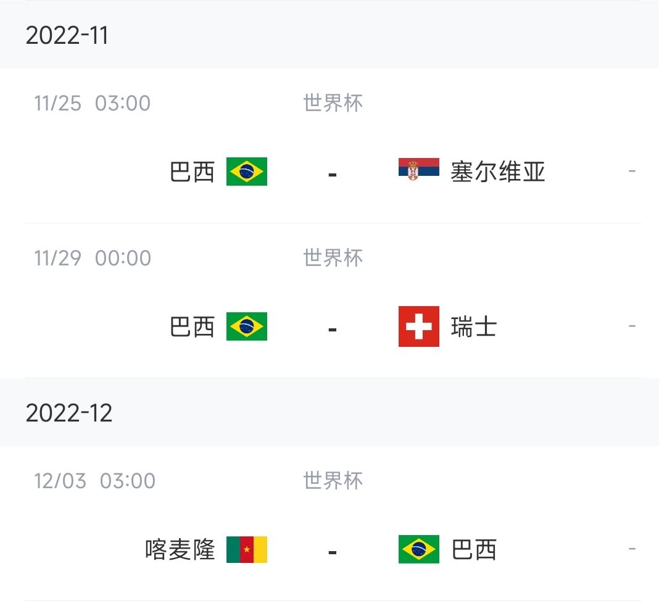
Task: Click the Cameroon flag icon
Action: click(246, 550)
